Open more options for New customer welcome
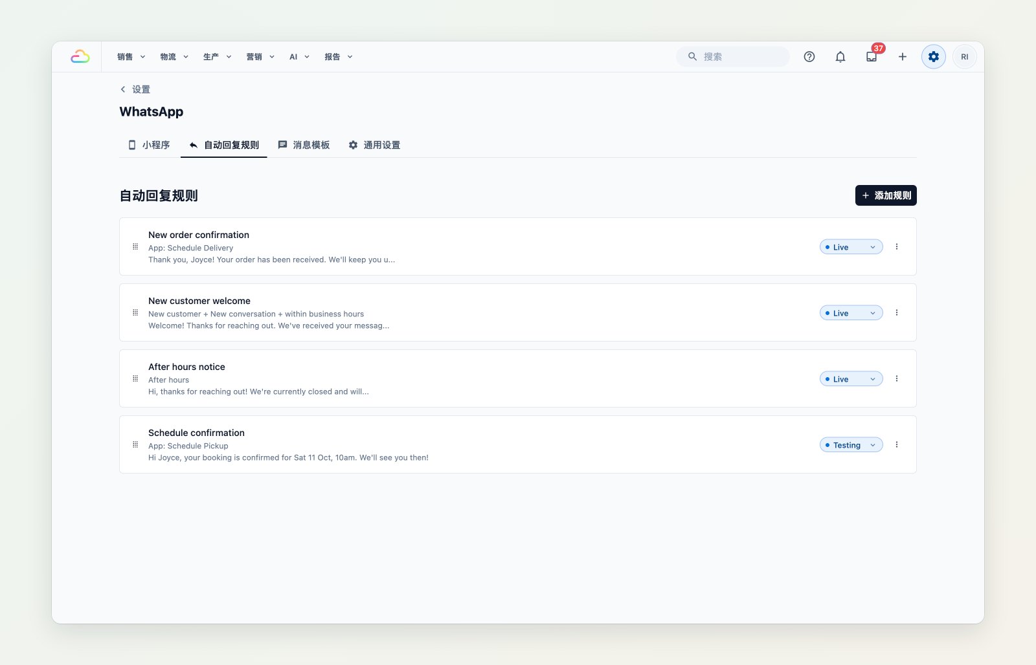 click(x=897, y=312)
